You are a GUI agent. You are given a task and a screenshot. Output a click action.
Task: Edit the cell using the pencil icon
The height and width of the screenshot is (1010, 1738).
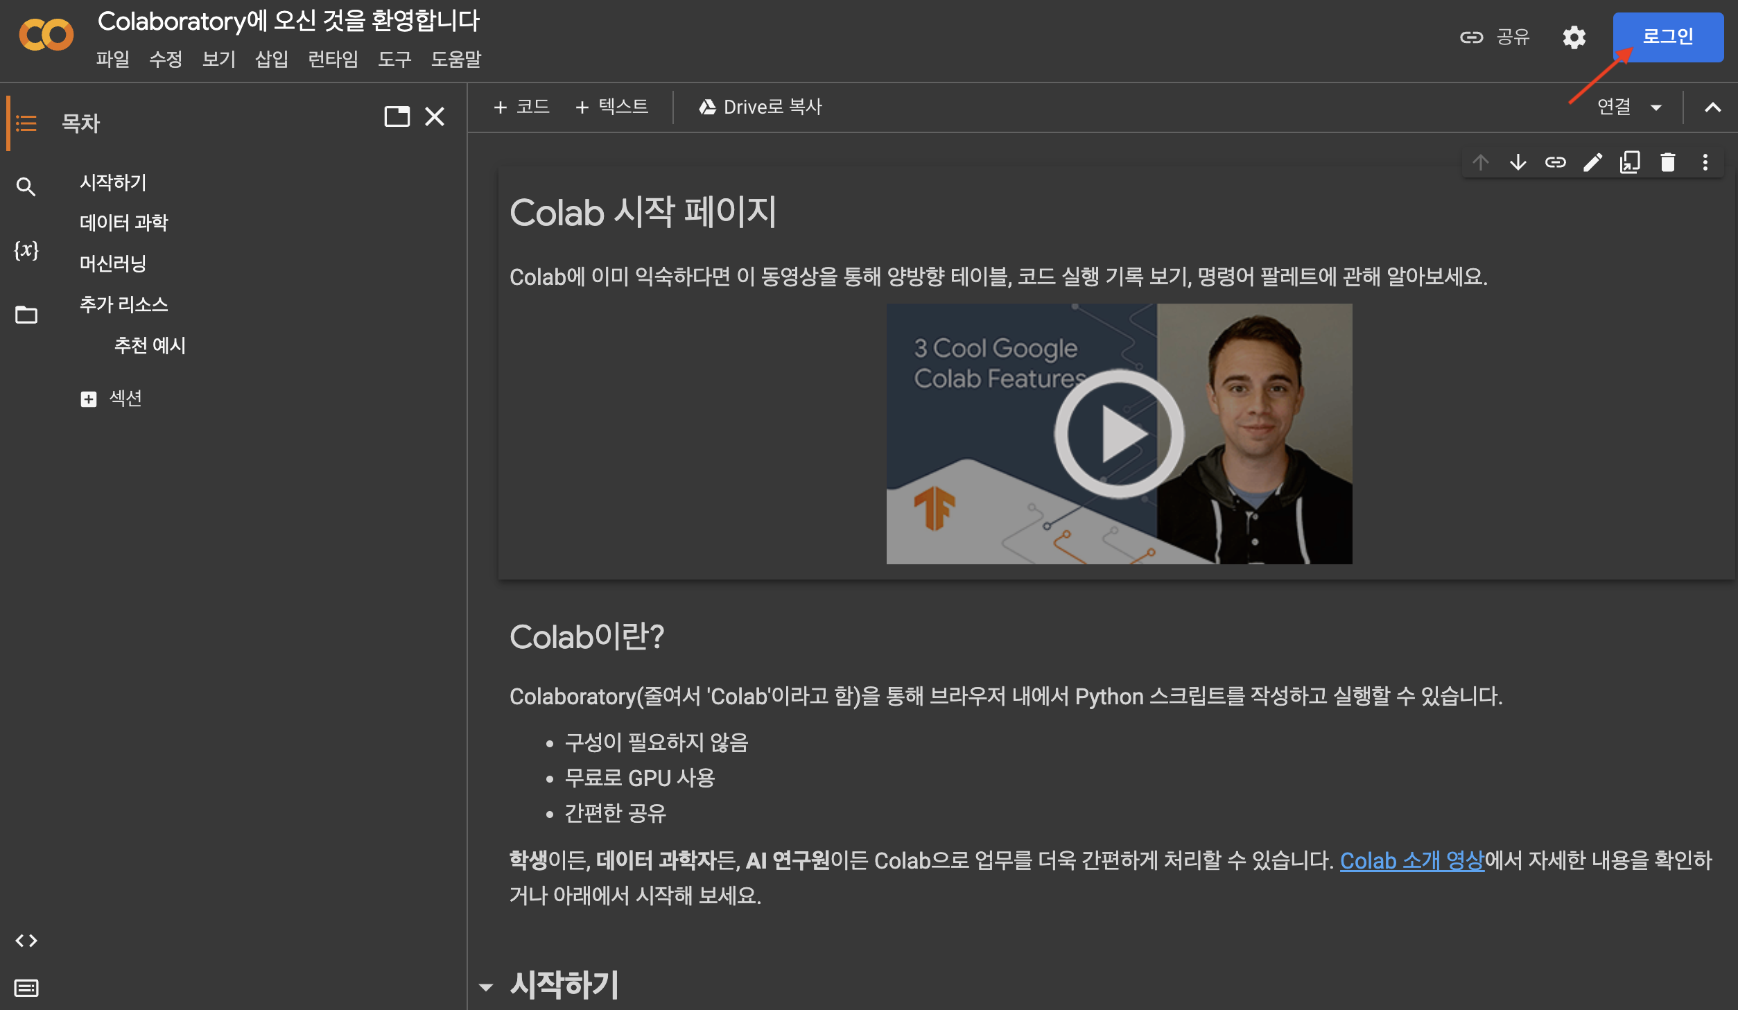point(1593,162)
